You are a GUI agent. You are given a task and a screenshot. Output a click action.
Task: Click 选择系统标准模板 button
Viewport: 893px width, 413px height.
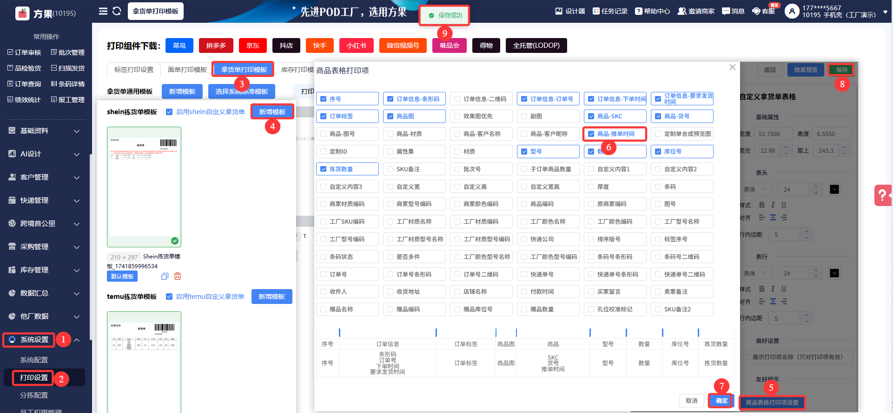[242, 91]
